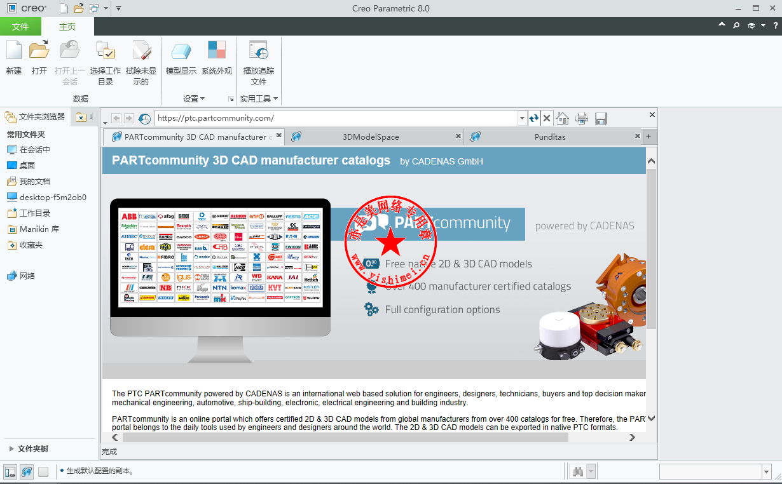Select the 主页 home ribbon tab
Image resolution: width=782 pixels, height=484 pixels.
[x=67, y=26]
